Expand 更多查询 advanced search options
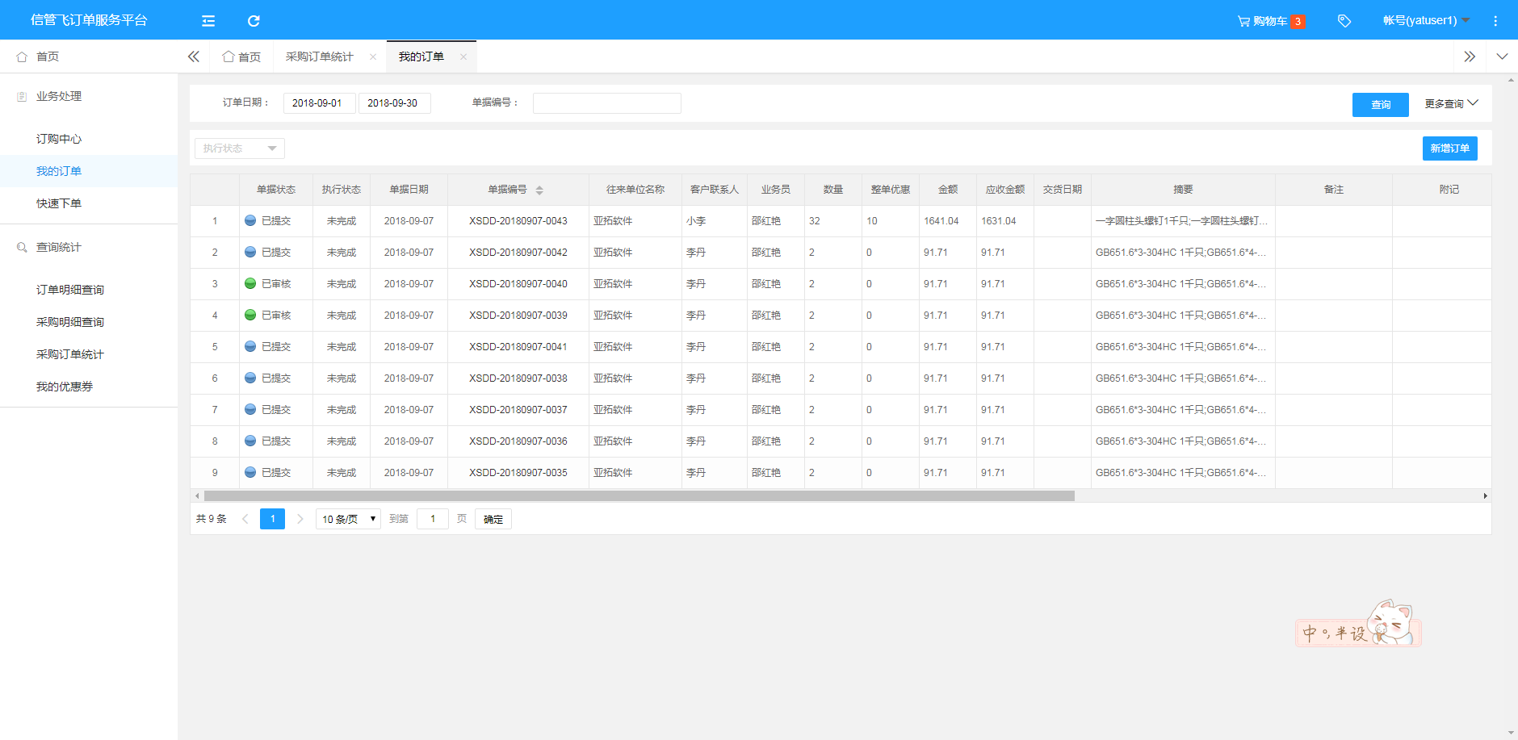This screenshot has width=1518, height=740. pyautogui.click(x=1451, y=104)
